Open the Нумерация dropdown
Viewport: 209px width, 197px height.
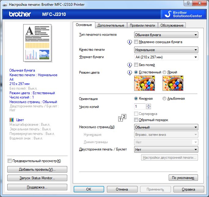click(166, 135)
